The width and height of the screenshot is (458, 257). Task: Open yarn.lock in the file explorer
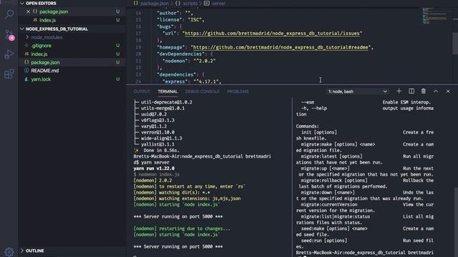tap(41, 79)
